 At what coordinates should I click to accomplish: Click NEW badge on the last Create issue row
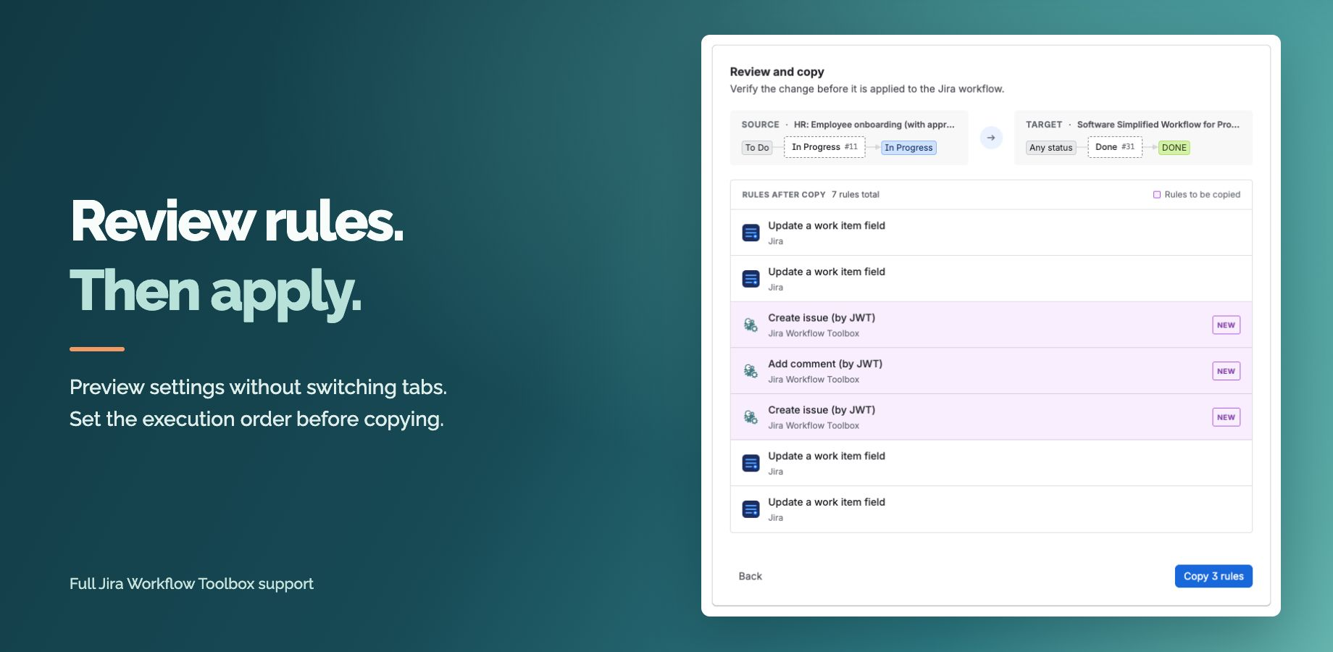(x=1226, y=417)
